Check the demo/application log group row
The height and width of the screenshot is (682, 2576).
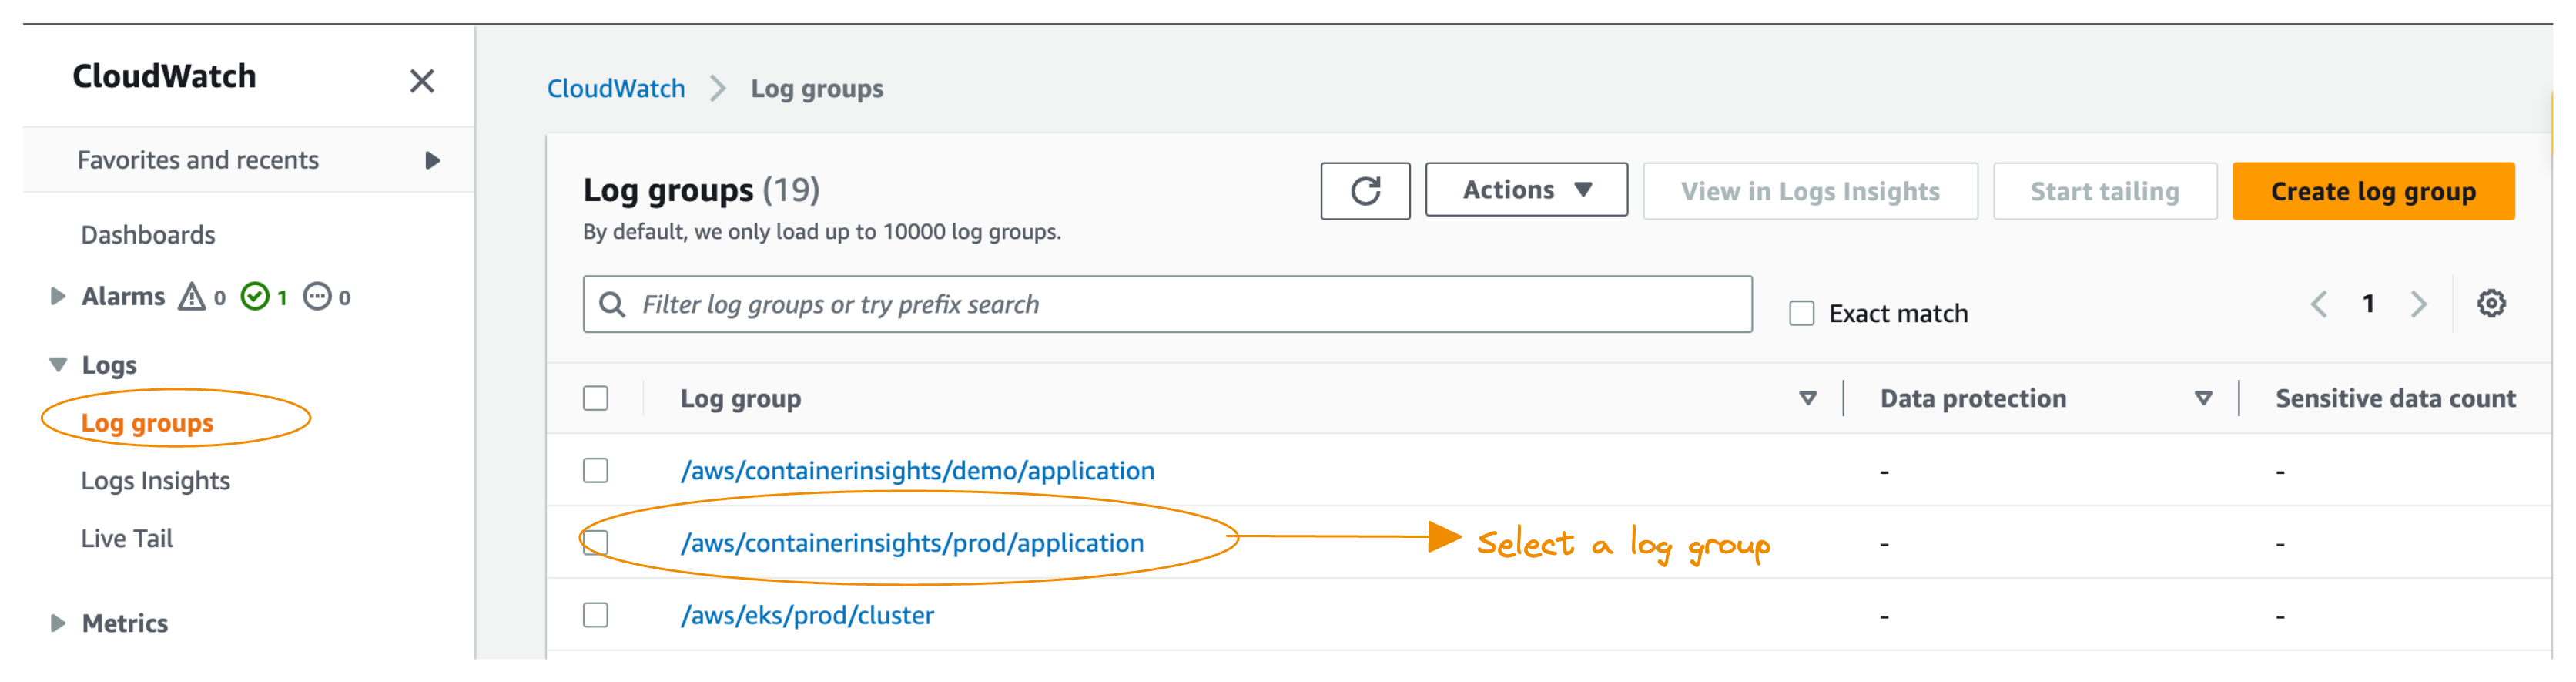pos(596,471)
